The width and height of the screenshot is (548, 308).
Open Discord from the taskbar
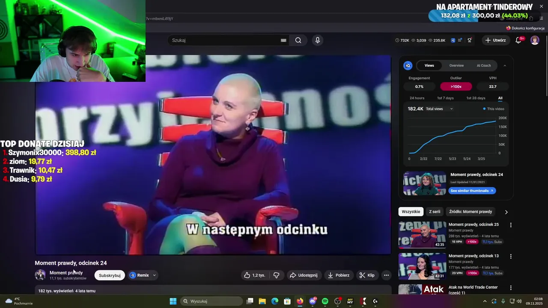tap(313, 301)
